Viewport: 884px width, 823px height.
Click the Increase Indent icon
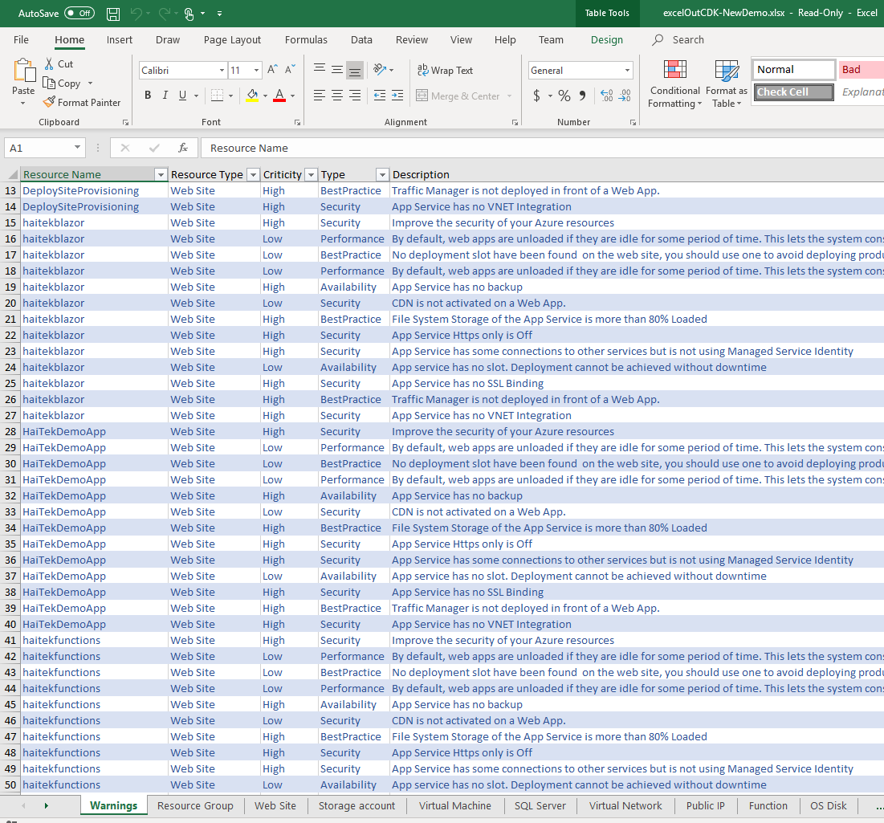click(x=397, y=96)
